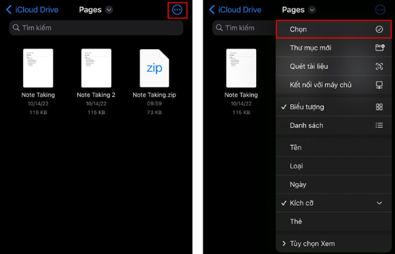The width and height of the screenshot is (395, 254).
Task: Click the scan document icon beside Quét tài liệu
Action: (379, 66)
